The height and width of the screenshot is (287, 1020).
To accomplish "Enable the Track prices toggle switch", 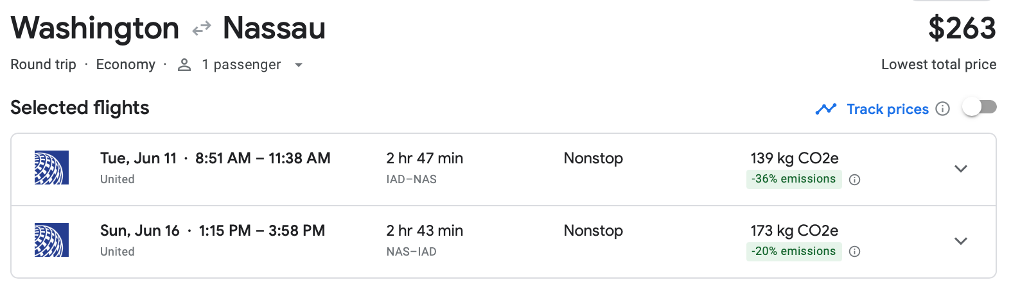I will 979,108.
